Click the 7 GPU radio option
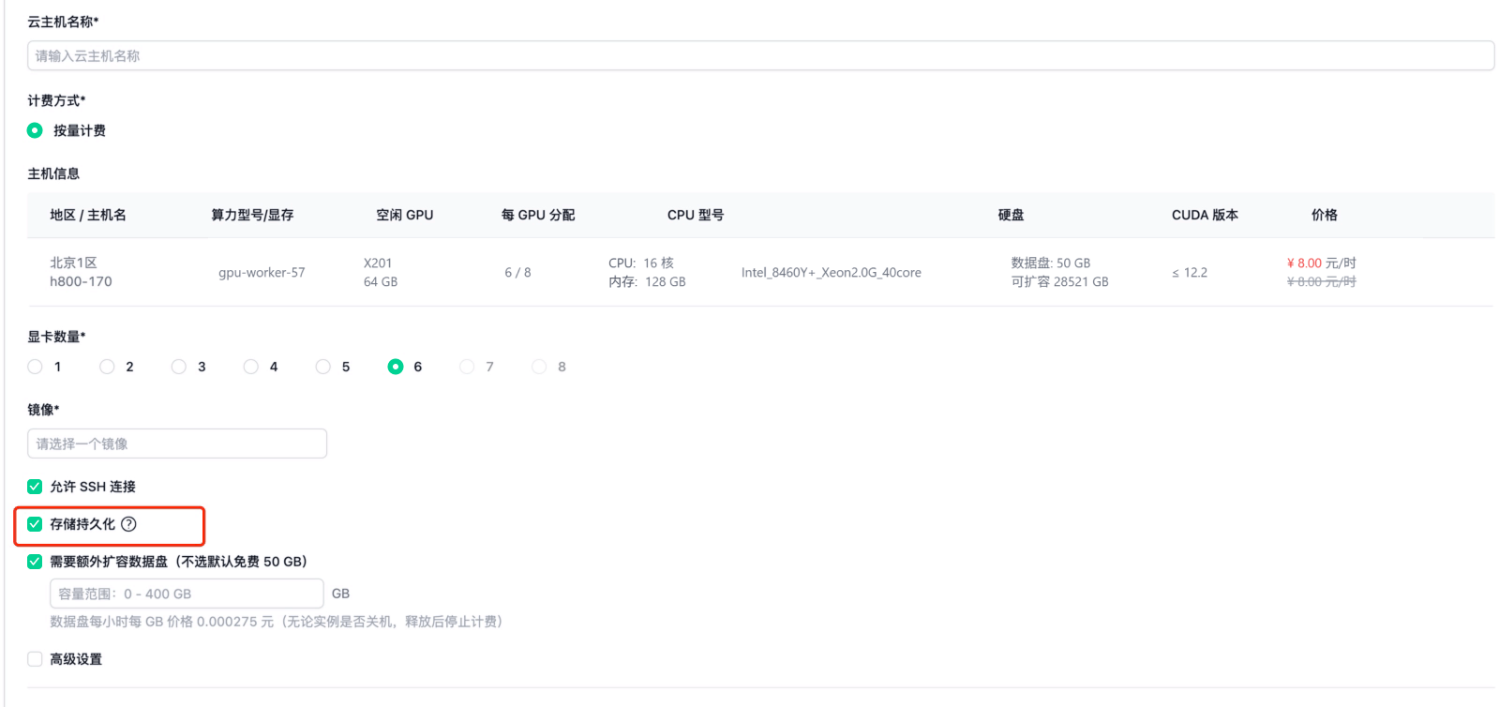Viewport: 1499px width, 707px height. tap(467, 367)
